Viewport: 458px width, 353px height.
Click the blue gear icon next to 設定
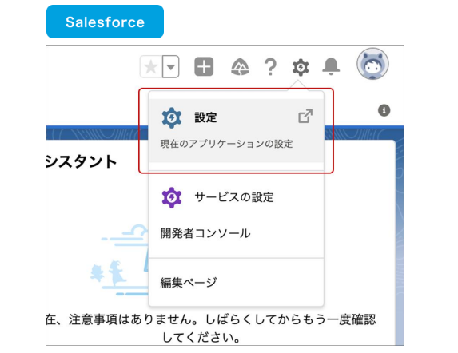[172, 117]
